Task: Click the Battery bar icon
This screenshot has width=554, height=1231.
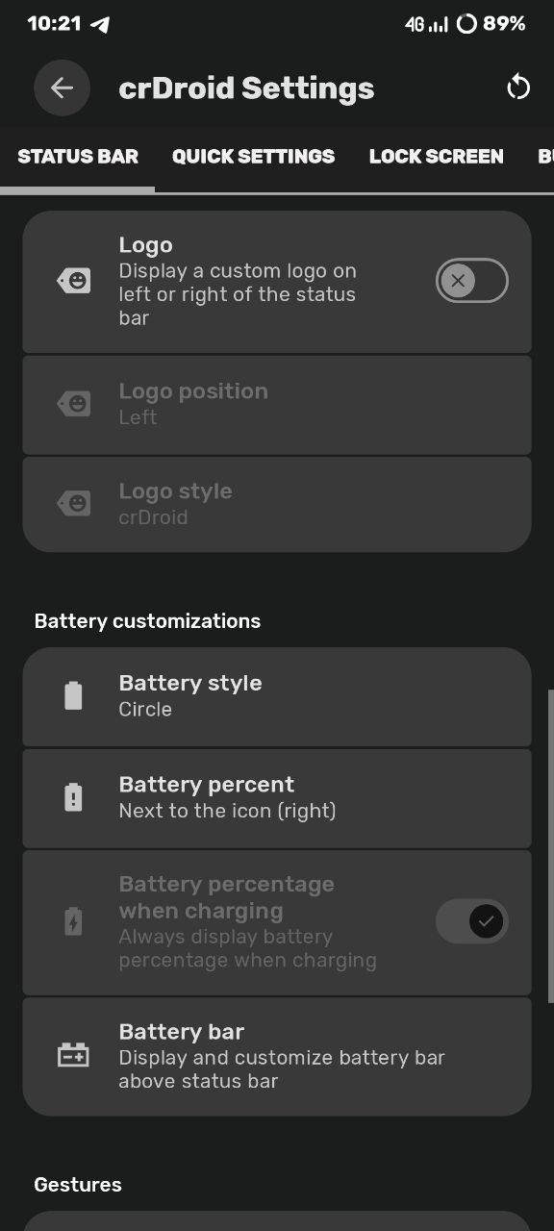Action: click(x=73, y=1056)
